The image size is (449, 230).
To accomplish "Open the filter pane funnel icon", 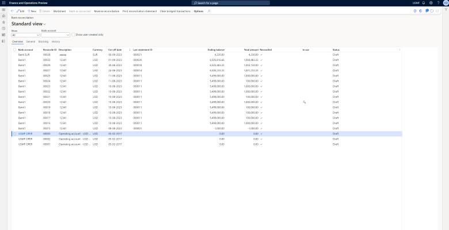I will [446, 9].
